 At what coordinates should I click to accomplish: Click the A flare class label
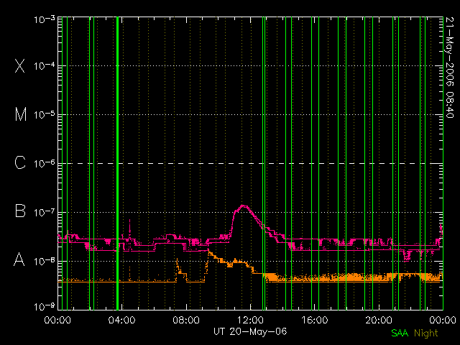click(19, 259)
